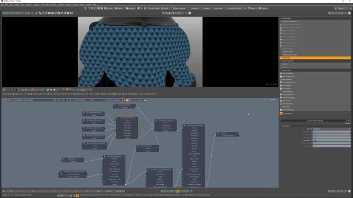Open the workspace dropdown in node editor toolbar
The width and height of the screenshot is (353, 198).
click(35, 100)
